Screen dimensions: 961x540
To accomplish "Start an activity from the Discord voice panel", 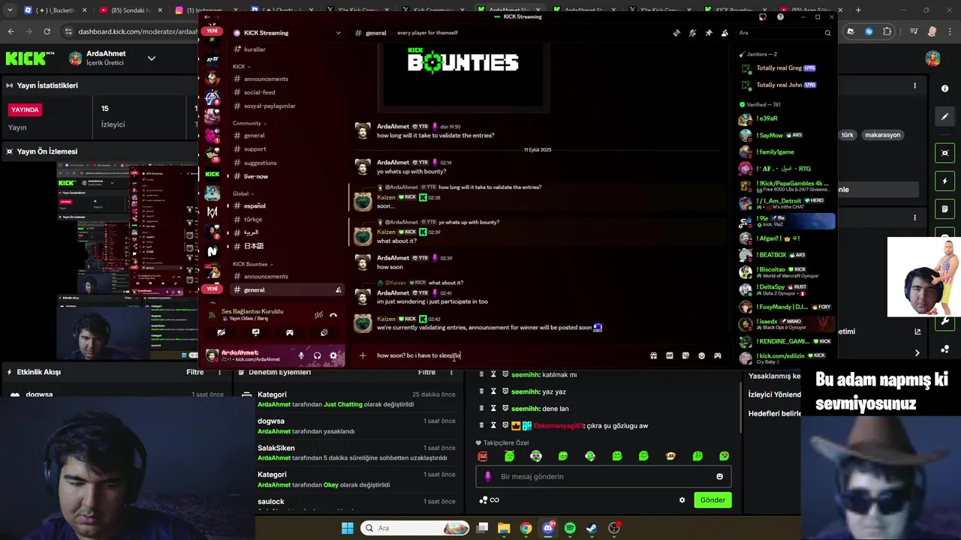I will coord(290,332).
